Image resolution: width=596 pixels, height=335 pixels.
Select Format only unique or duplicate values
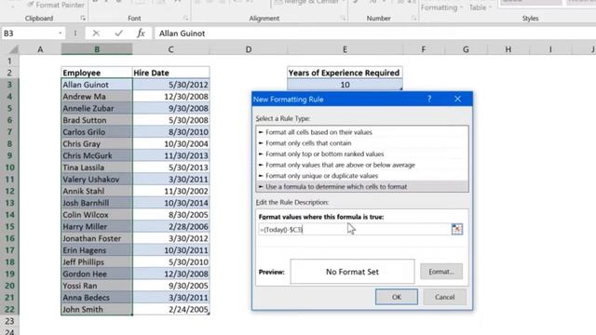point(362,176)
